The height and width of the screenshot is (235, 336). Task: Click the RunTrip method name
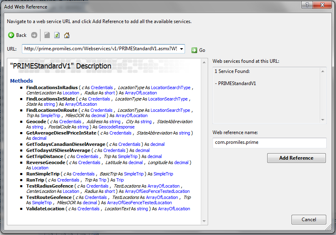35,180
